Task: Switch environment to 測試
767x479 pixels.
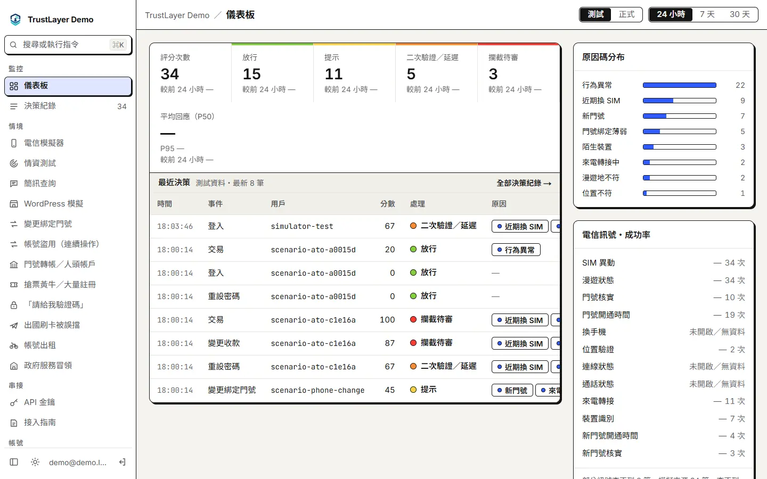Action: [x=595, y=14]
